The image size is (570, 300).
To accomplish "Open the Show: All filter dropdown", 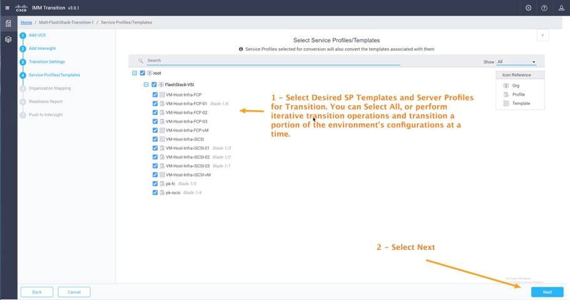I will (516, 62).
